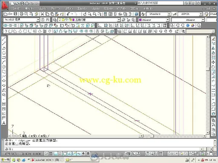Expand the Undo history arrow
The height and width of the screenshot is (163, 218).
(x=72, y=14)
